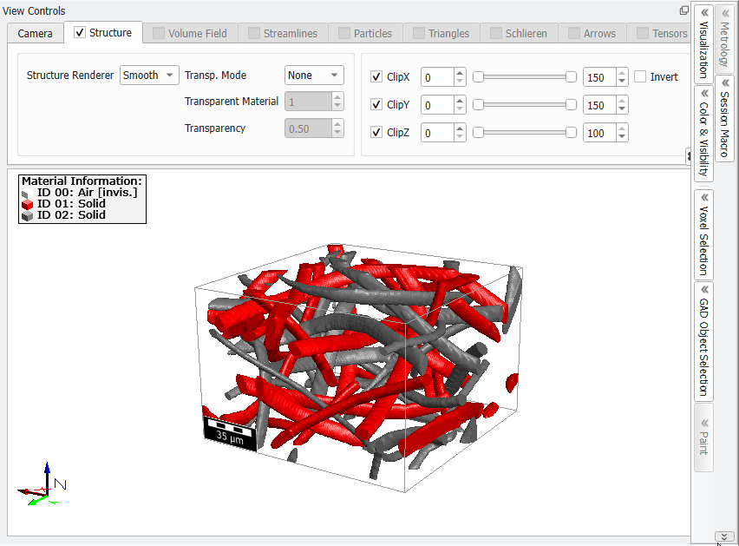
Task: Switch to the Streamlines tab
Action: point(283,34)
